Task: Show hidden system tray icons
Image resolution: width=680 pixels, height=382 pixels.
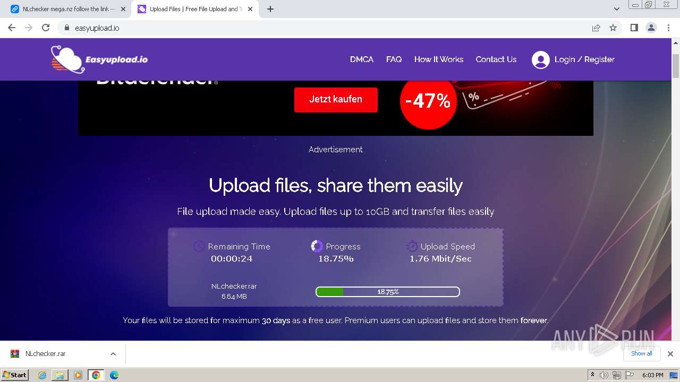Action: click(593, 375)
